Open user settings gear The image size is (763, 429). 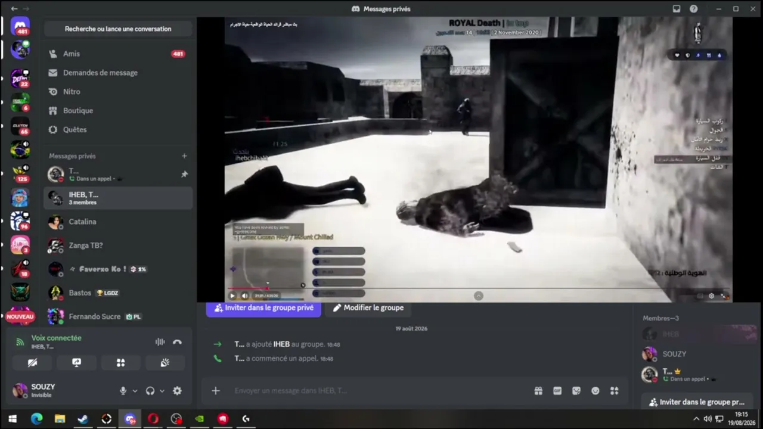177,391
